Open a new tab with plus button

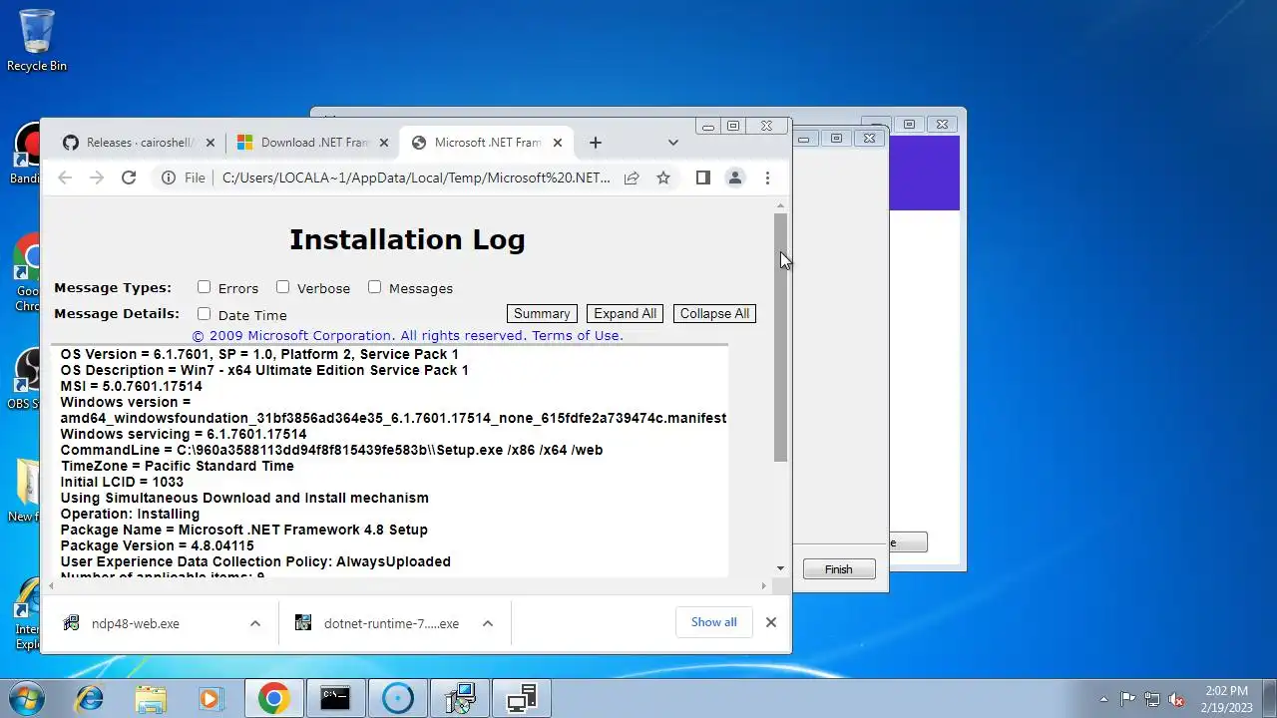596,143
